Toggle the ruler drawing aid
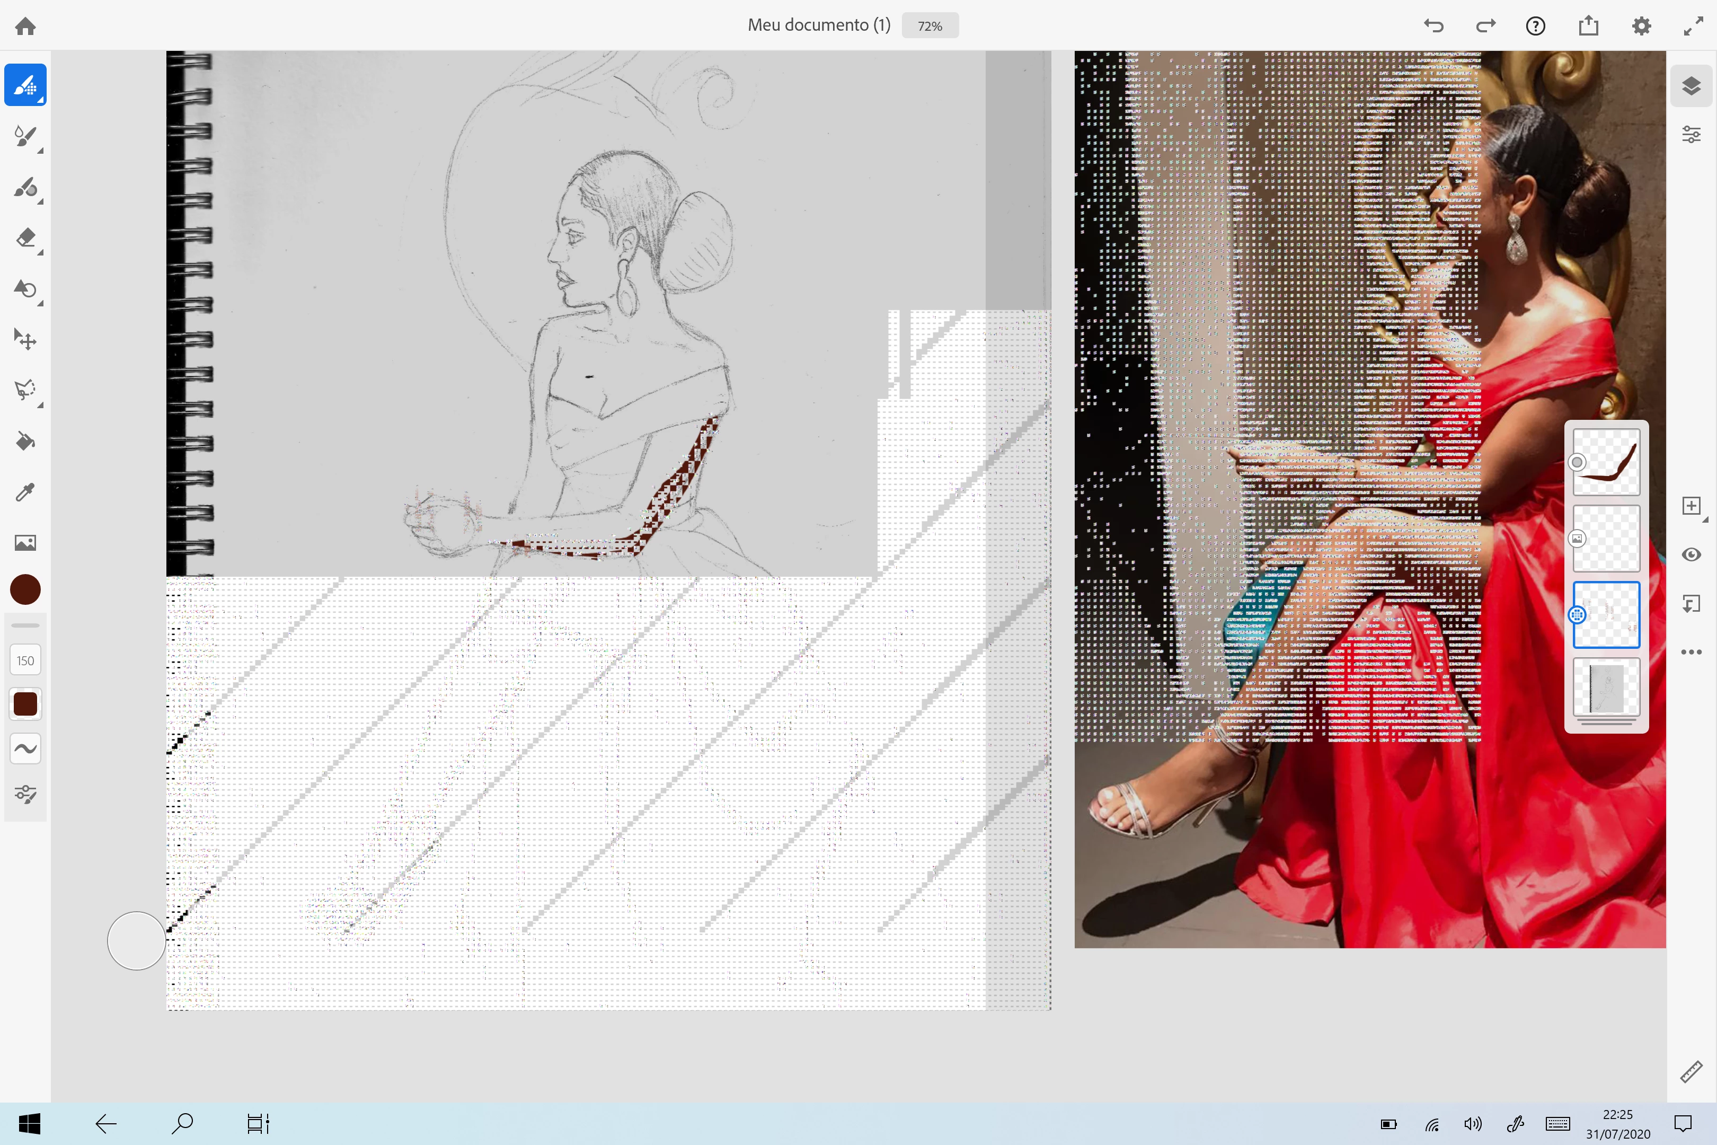The height and width of the screenshot is (1145, 1717). [1692, 1072]
